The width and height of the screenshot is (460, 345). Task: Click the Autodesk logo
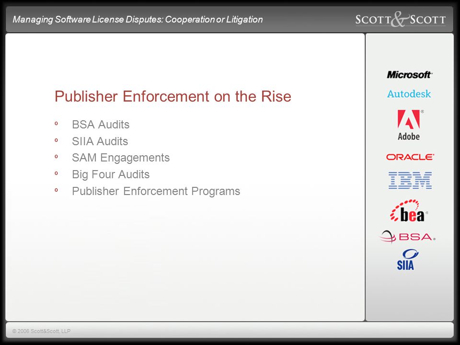point(409,94)
